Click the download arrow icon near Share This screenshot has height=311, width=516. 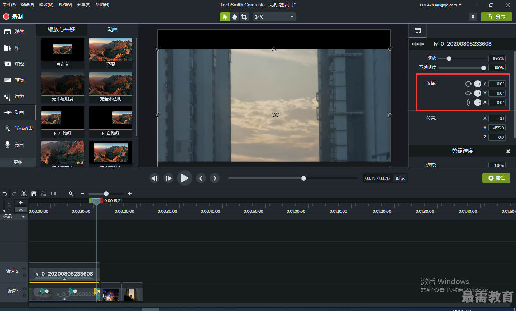(473, 17)
